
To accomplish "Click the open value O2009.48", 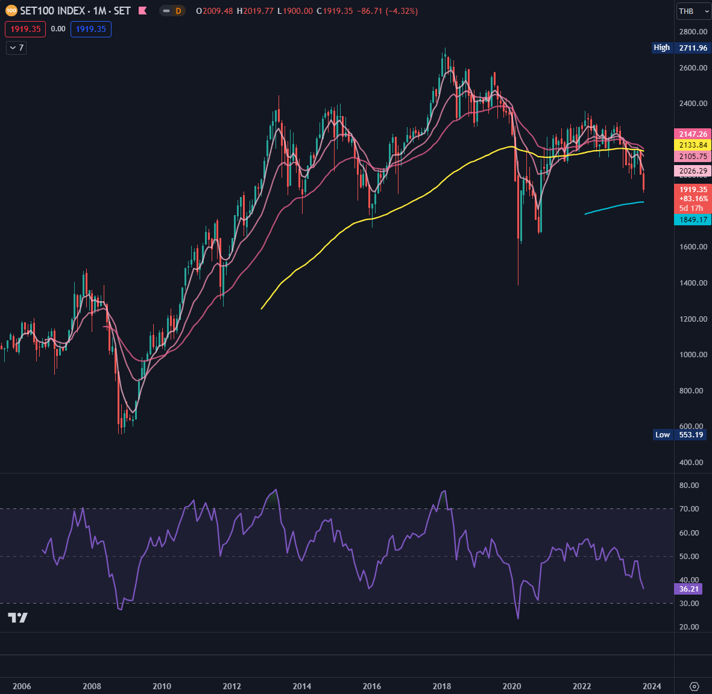I will tap(215, 11).
